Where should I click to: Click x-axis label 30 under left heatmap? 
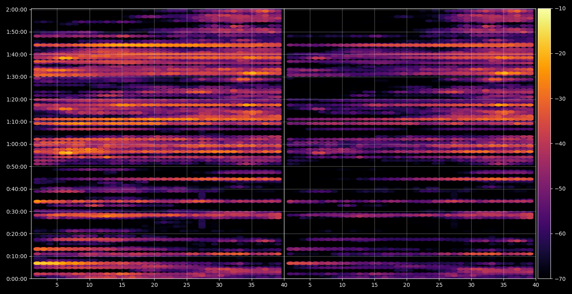click(219, 285)
